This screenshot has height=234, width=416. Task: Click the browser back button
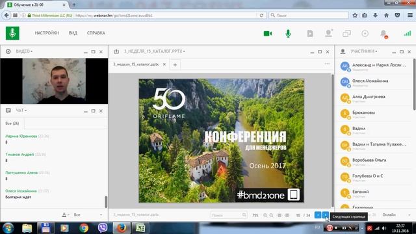[6, 15]
